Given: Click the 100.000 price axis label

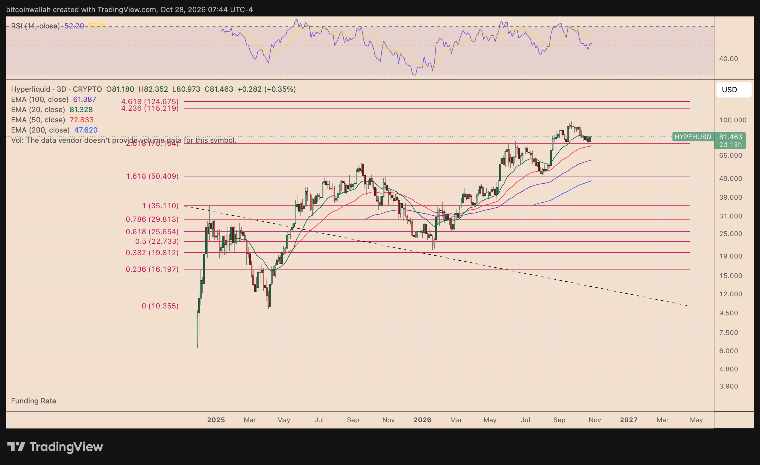Looking at the screenshot, I should [733, 120].
